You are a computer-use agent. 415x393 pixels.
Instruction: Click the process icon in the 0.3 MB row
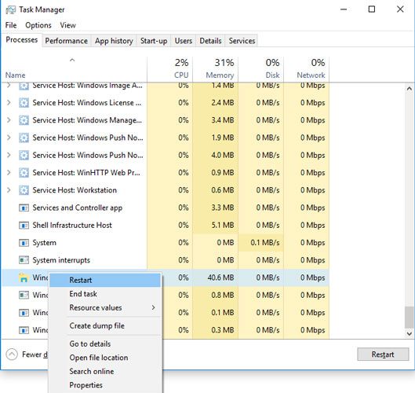pos(24,330)
